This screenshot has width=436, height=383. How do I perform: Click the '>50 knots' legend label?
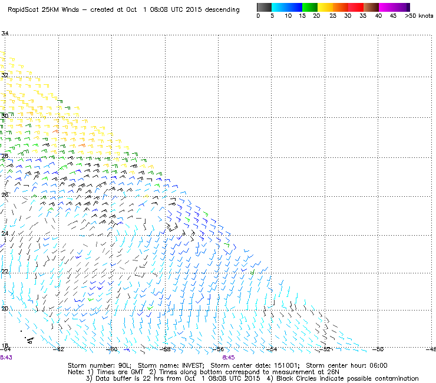tap(419, 16)
